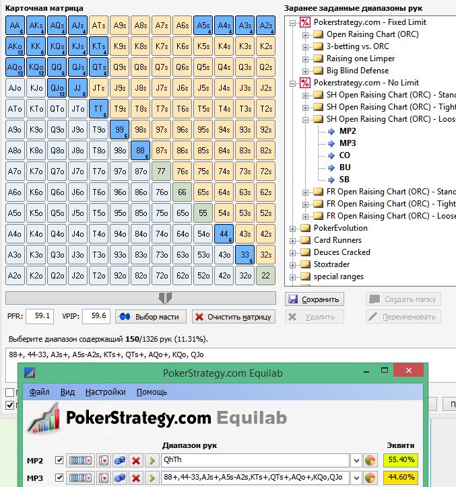The width and height of the screenshot is (456, 487).
Task: Open the pie chart icon in MP2 row
Action: (x=370, y=461)
